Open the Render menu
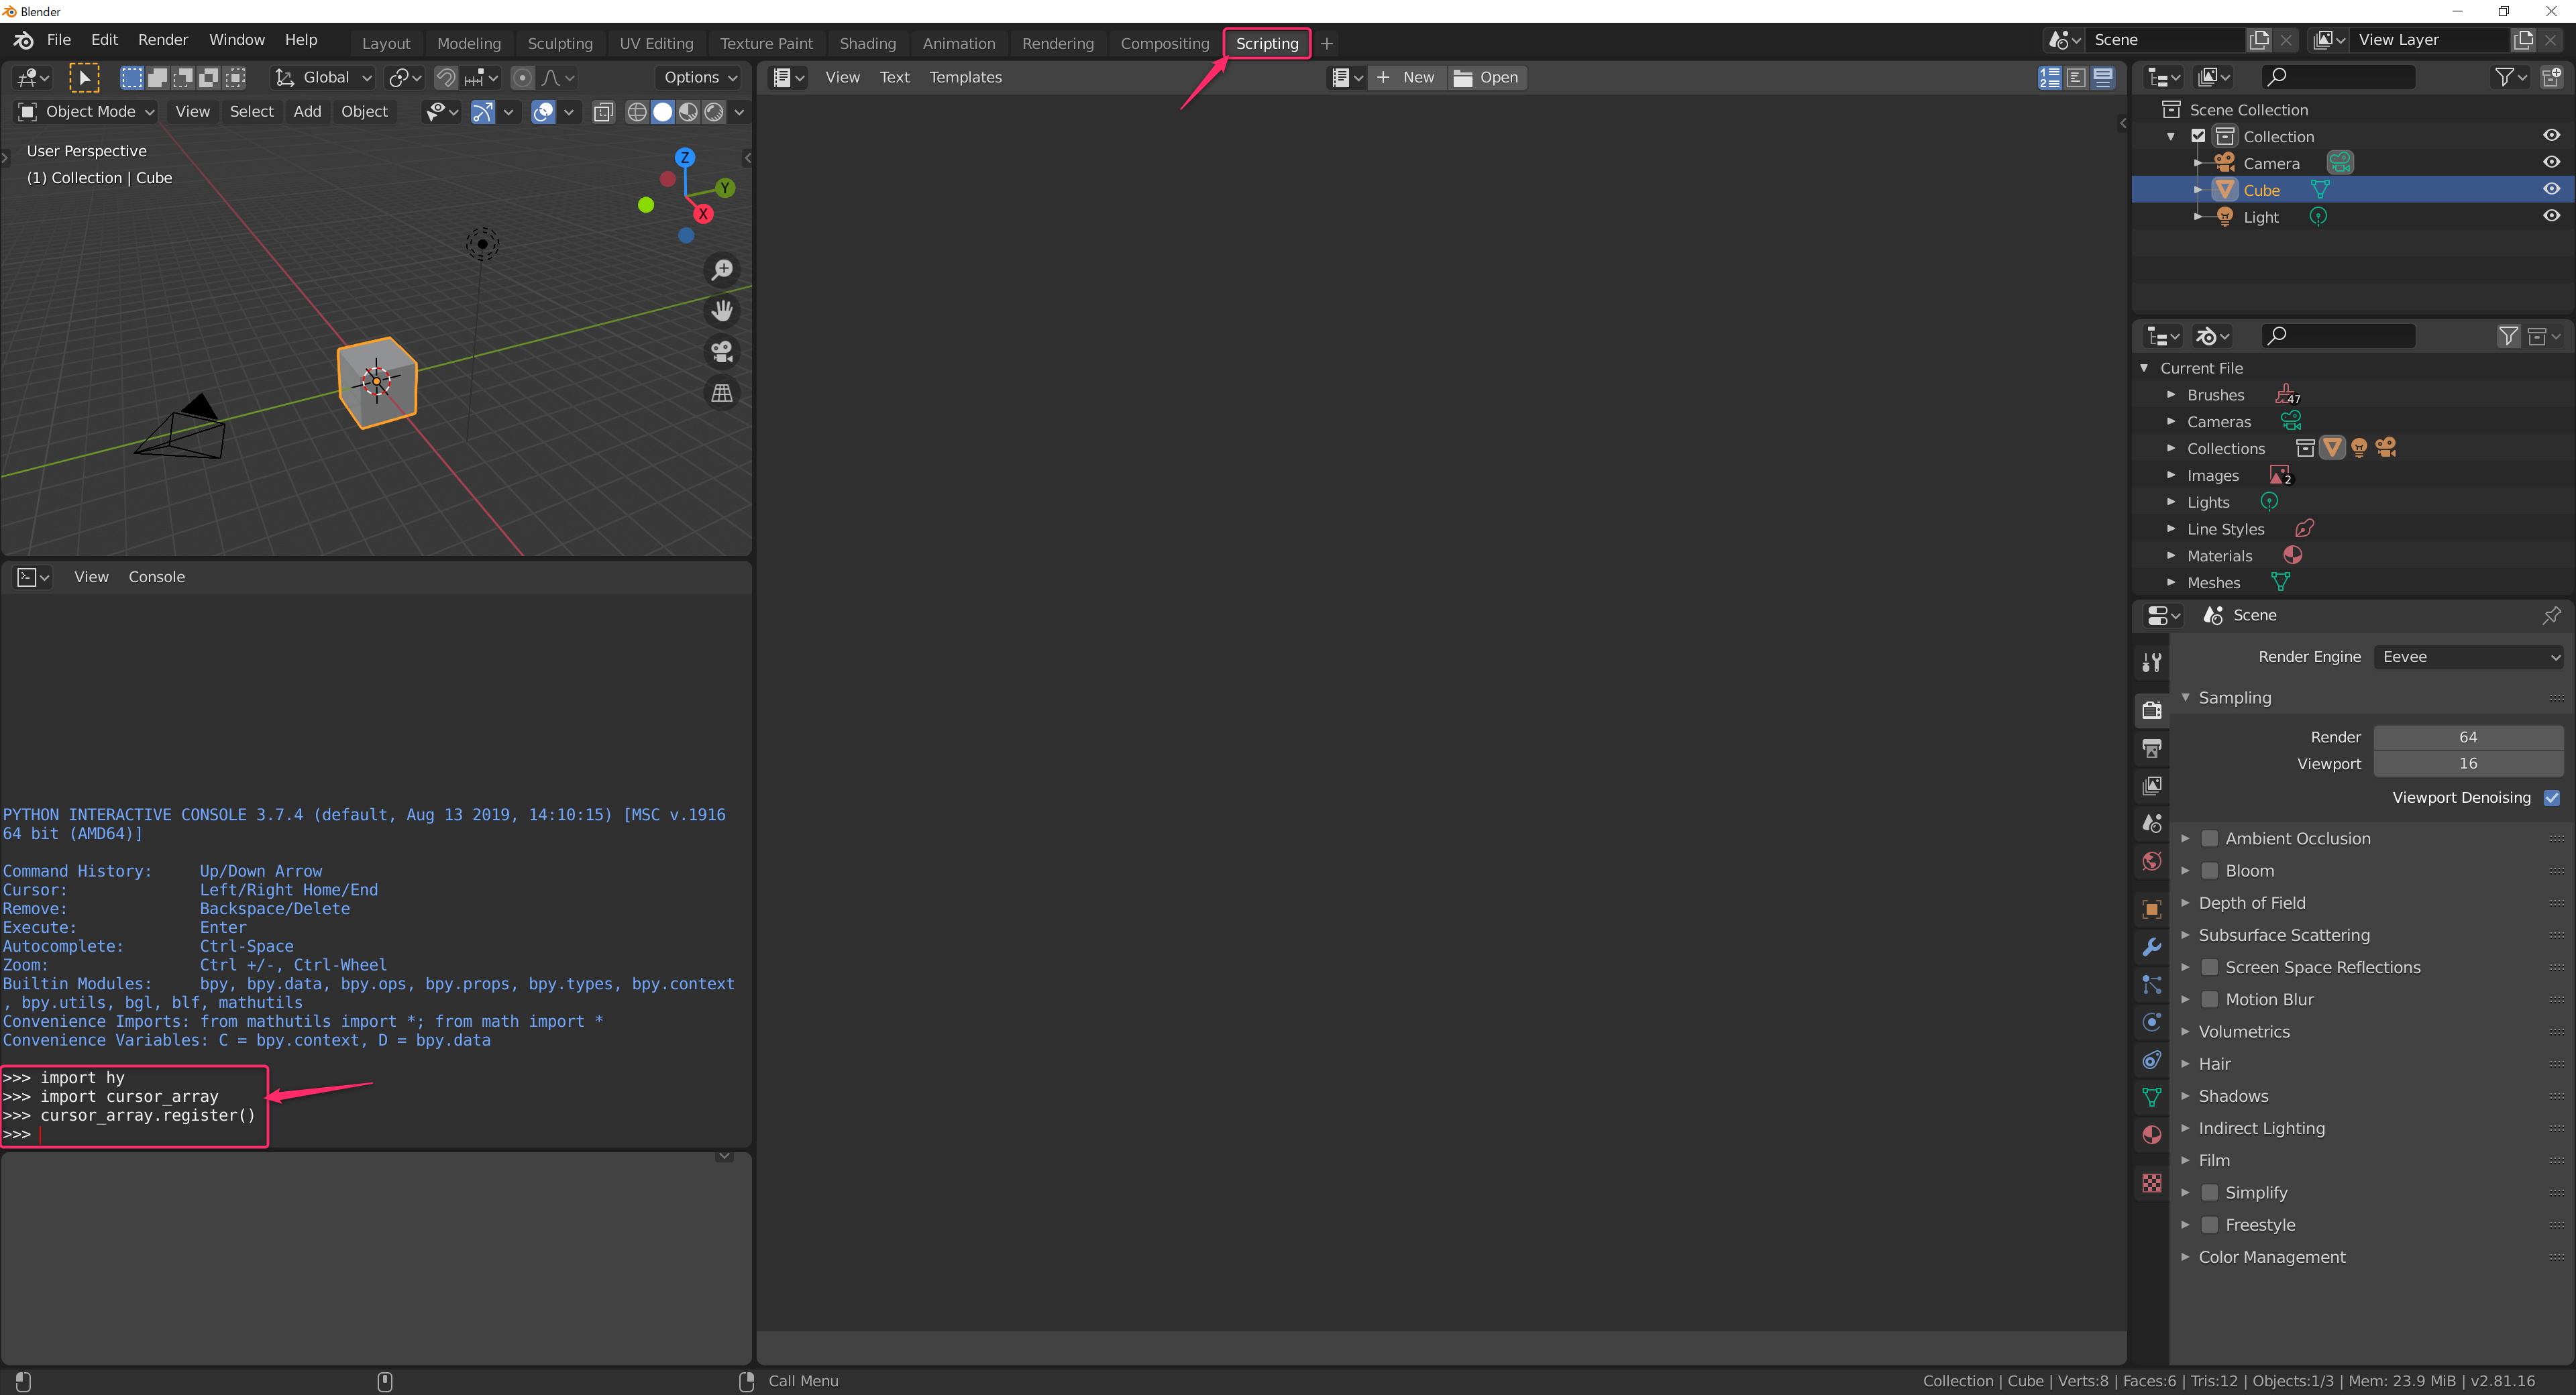This screenshot has width=2576, height=1395. tap(163, 40)
